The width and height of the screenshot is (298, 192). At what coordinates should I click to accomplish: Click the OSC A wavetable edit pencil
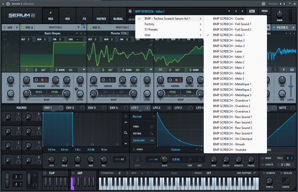(84, 45)
